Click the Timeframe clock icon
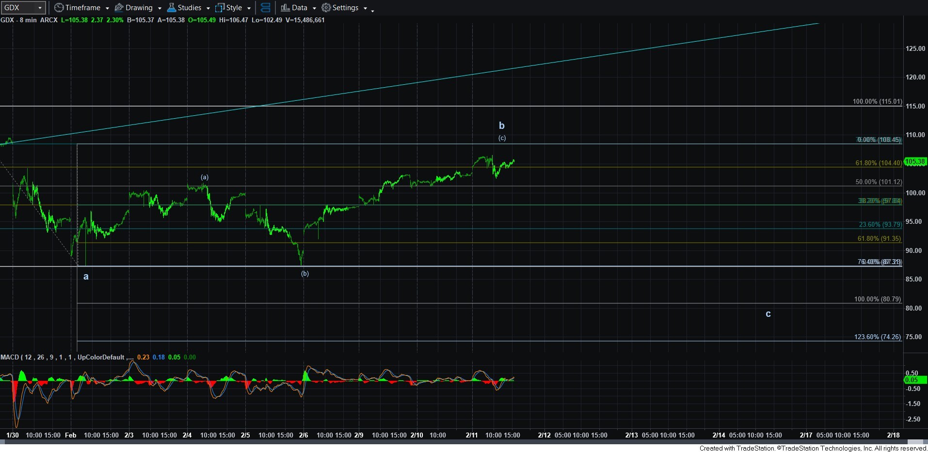 click(x=59, y=8)
